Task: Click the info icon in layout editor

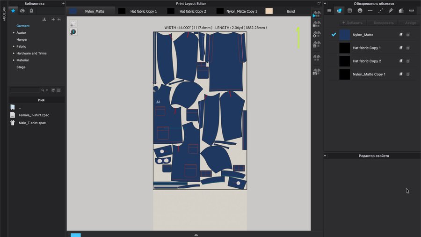Action: (73, 31)
